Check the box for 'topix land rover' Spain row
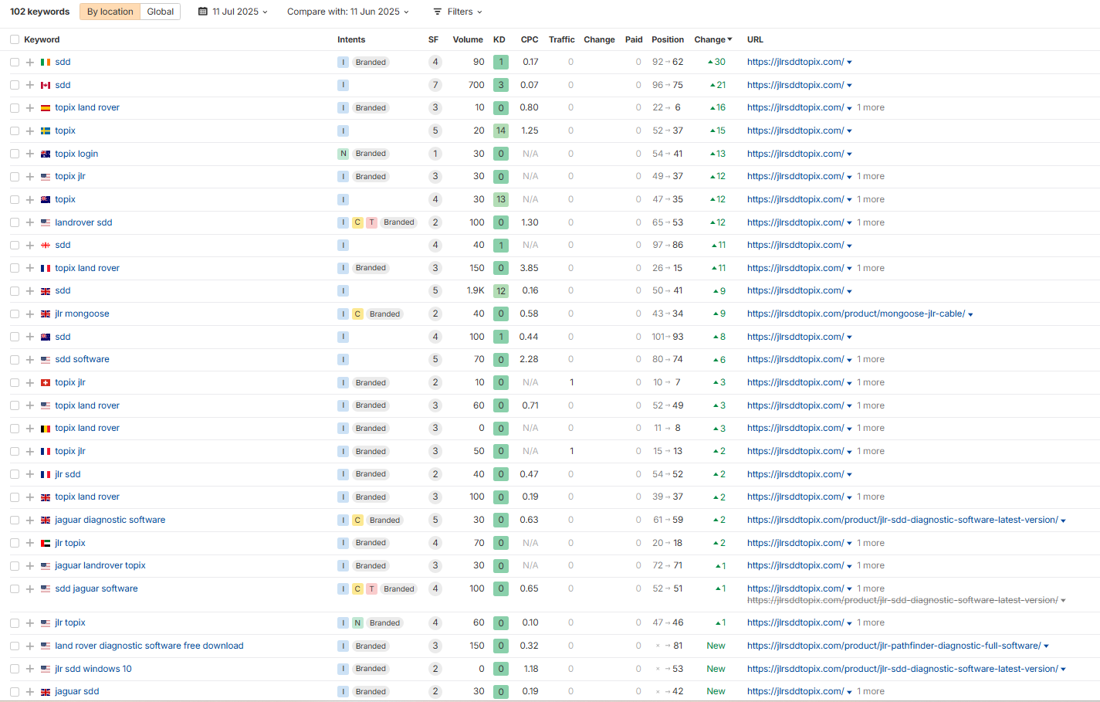The width and height of the screenshot is (1100, 702). pyautogui.click(x=15, y=108)
